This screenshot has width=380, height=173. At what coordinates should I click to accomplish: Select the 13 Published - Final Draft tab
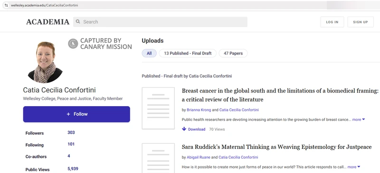[188, 53]
